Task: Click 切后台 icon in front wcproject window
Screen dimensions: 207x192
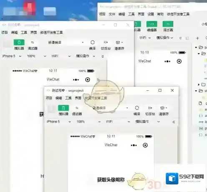Action: [150, 108]
